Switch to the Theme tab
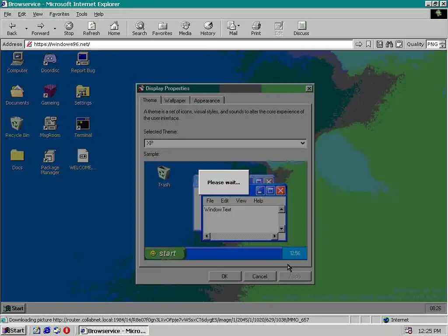 click(150, 100)
